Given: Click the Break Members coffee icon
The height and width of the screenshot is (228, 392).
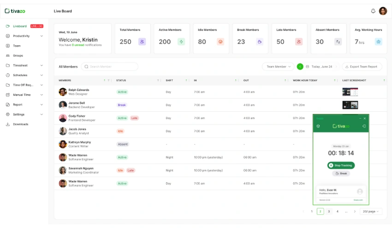Looking at the screenshot, I should click(260, 42).
